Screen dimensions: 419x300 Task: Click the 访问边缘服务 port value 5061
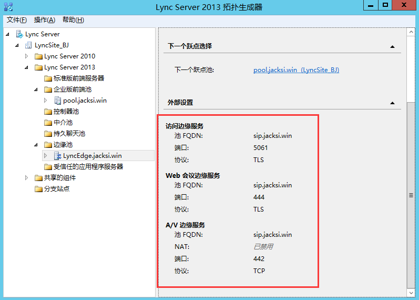(261, 148)
